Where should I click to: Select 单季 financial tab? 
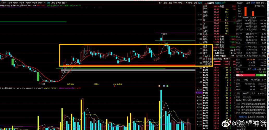click(x=248, y=3)
